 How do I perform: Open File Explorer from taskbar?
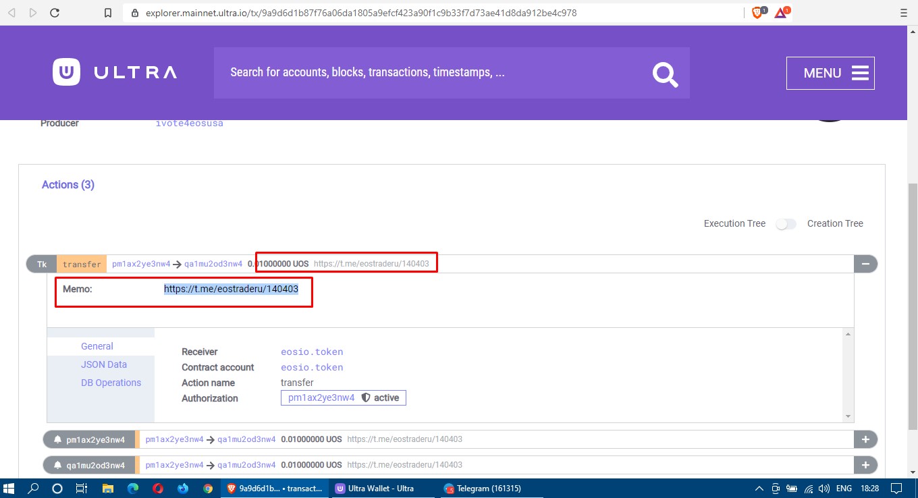point(108,488)
